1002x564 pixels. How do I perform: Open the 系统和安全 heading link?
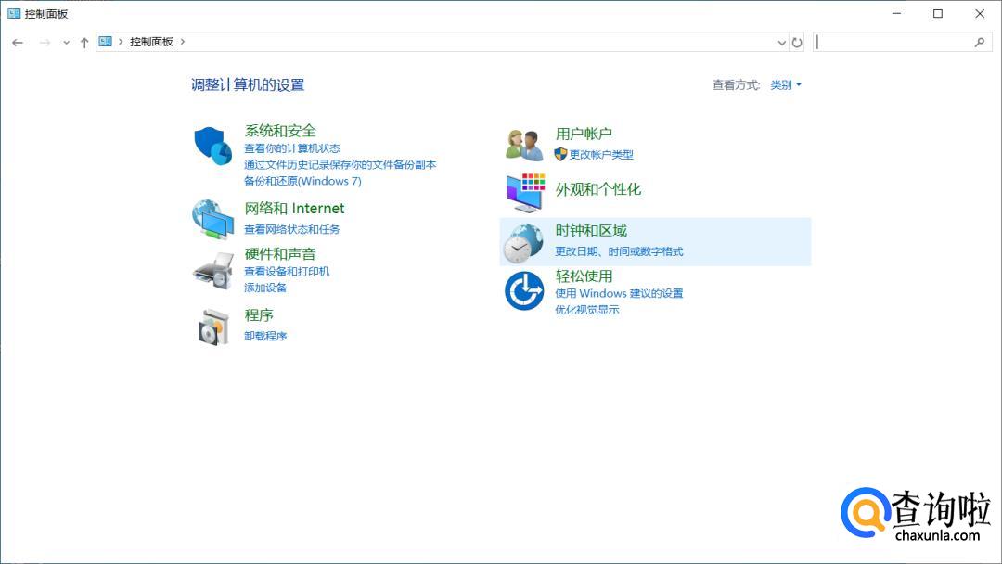click(280, 131)
